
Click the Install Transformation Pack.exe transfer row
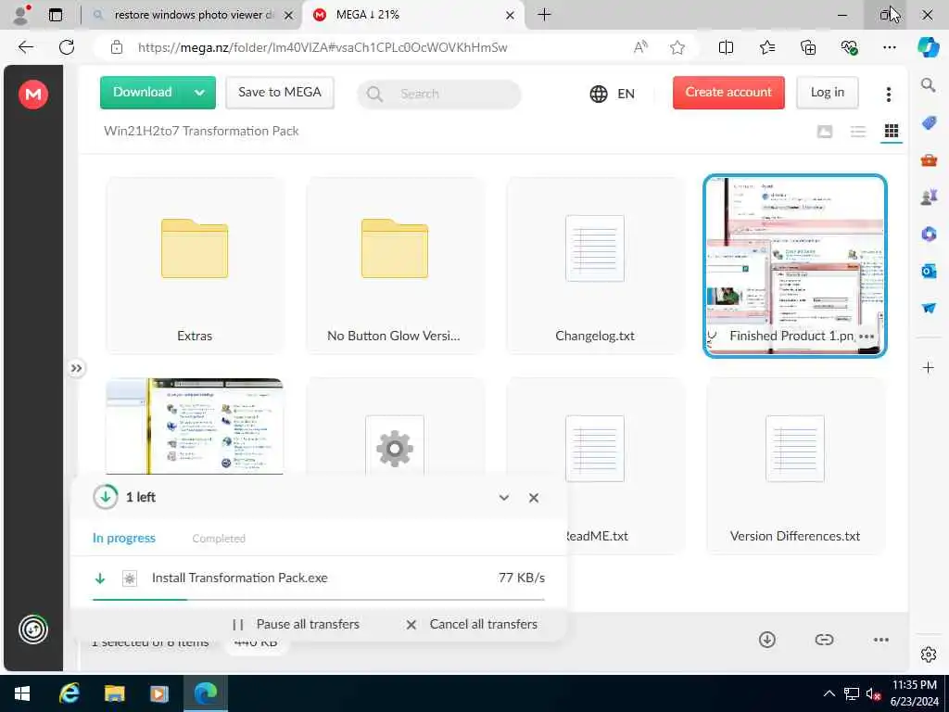tap(319, 578)
